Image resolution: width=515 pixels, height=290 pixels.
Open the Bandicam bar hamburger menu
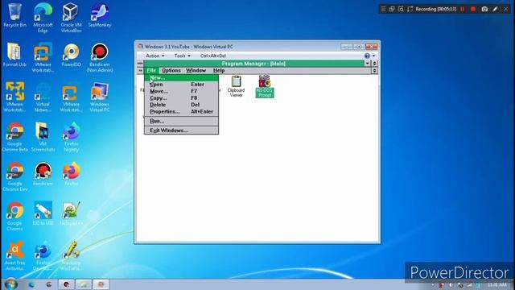383,9
